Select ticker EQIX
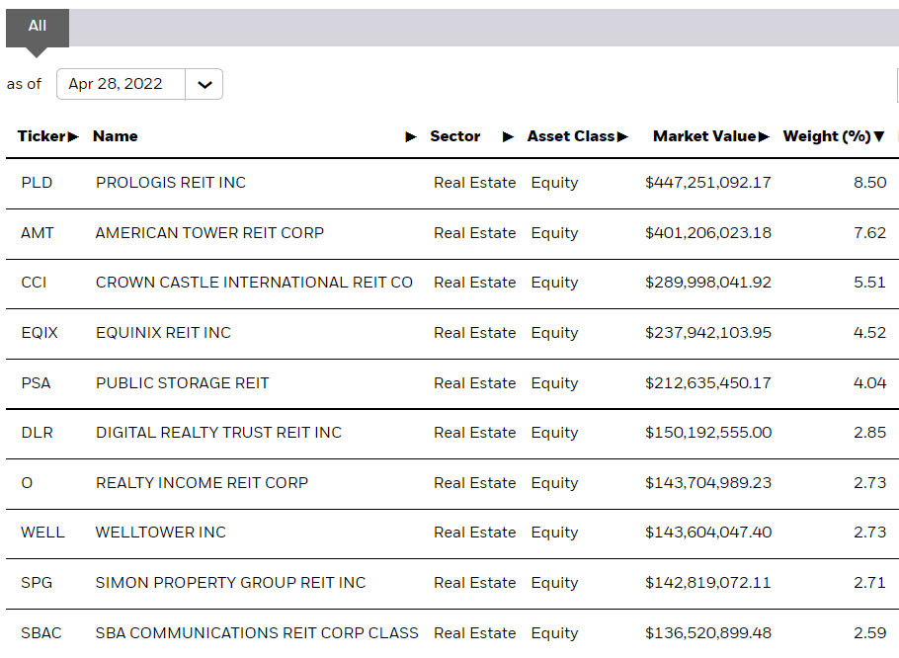899x658 pixels. (40, 333)
